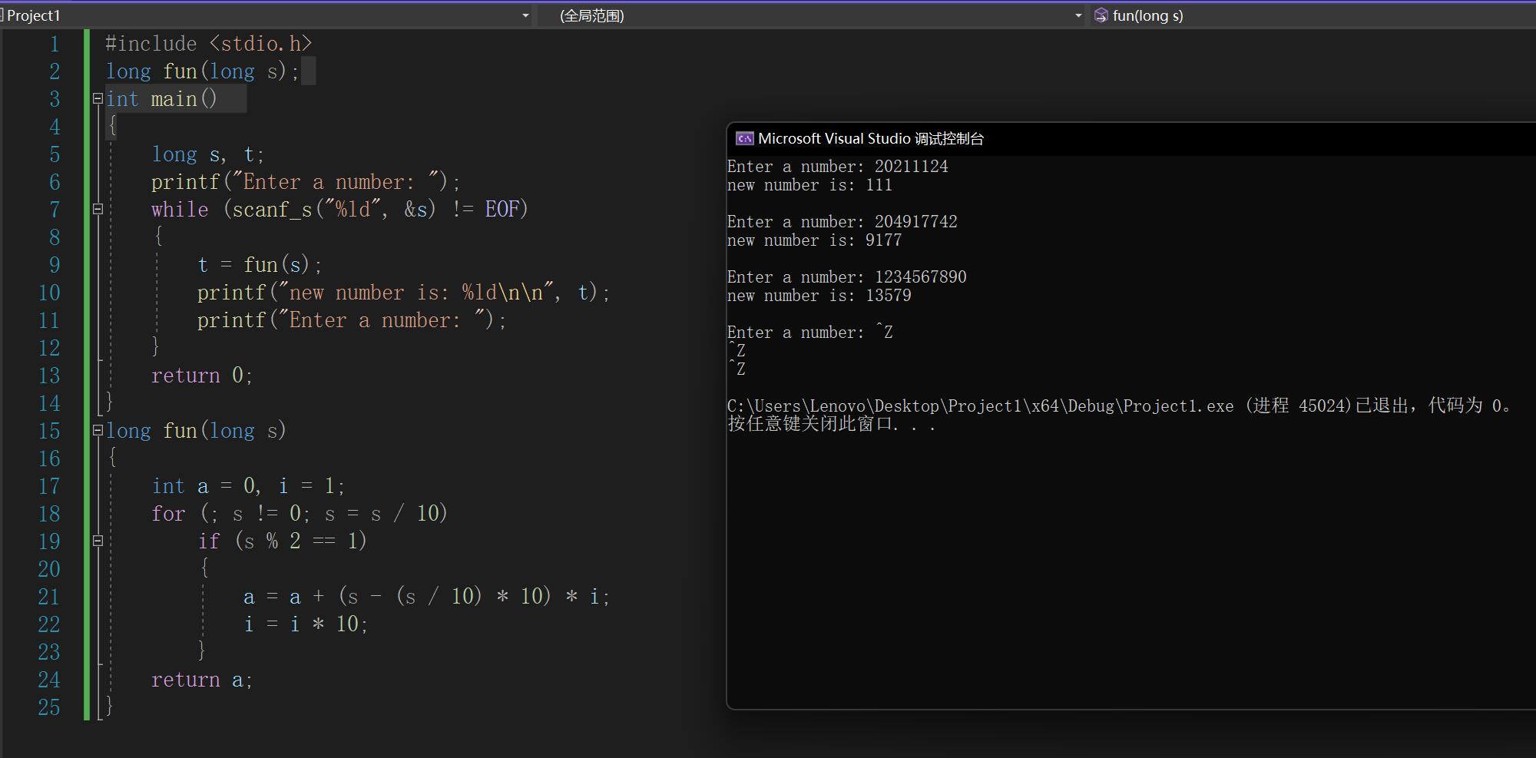This screenshot has height=758, width=1536.
Task: Click console output "new number is: 9177"
Action: pyautogui.click(x=815, y=240)
